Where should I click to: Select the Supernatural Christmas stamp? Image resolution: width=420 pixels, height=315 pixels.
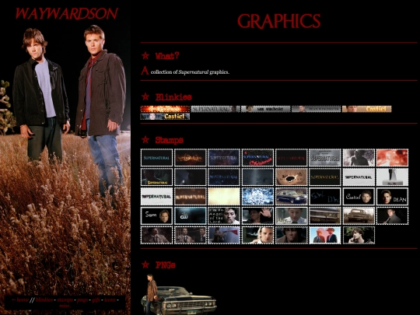257,158
